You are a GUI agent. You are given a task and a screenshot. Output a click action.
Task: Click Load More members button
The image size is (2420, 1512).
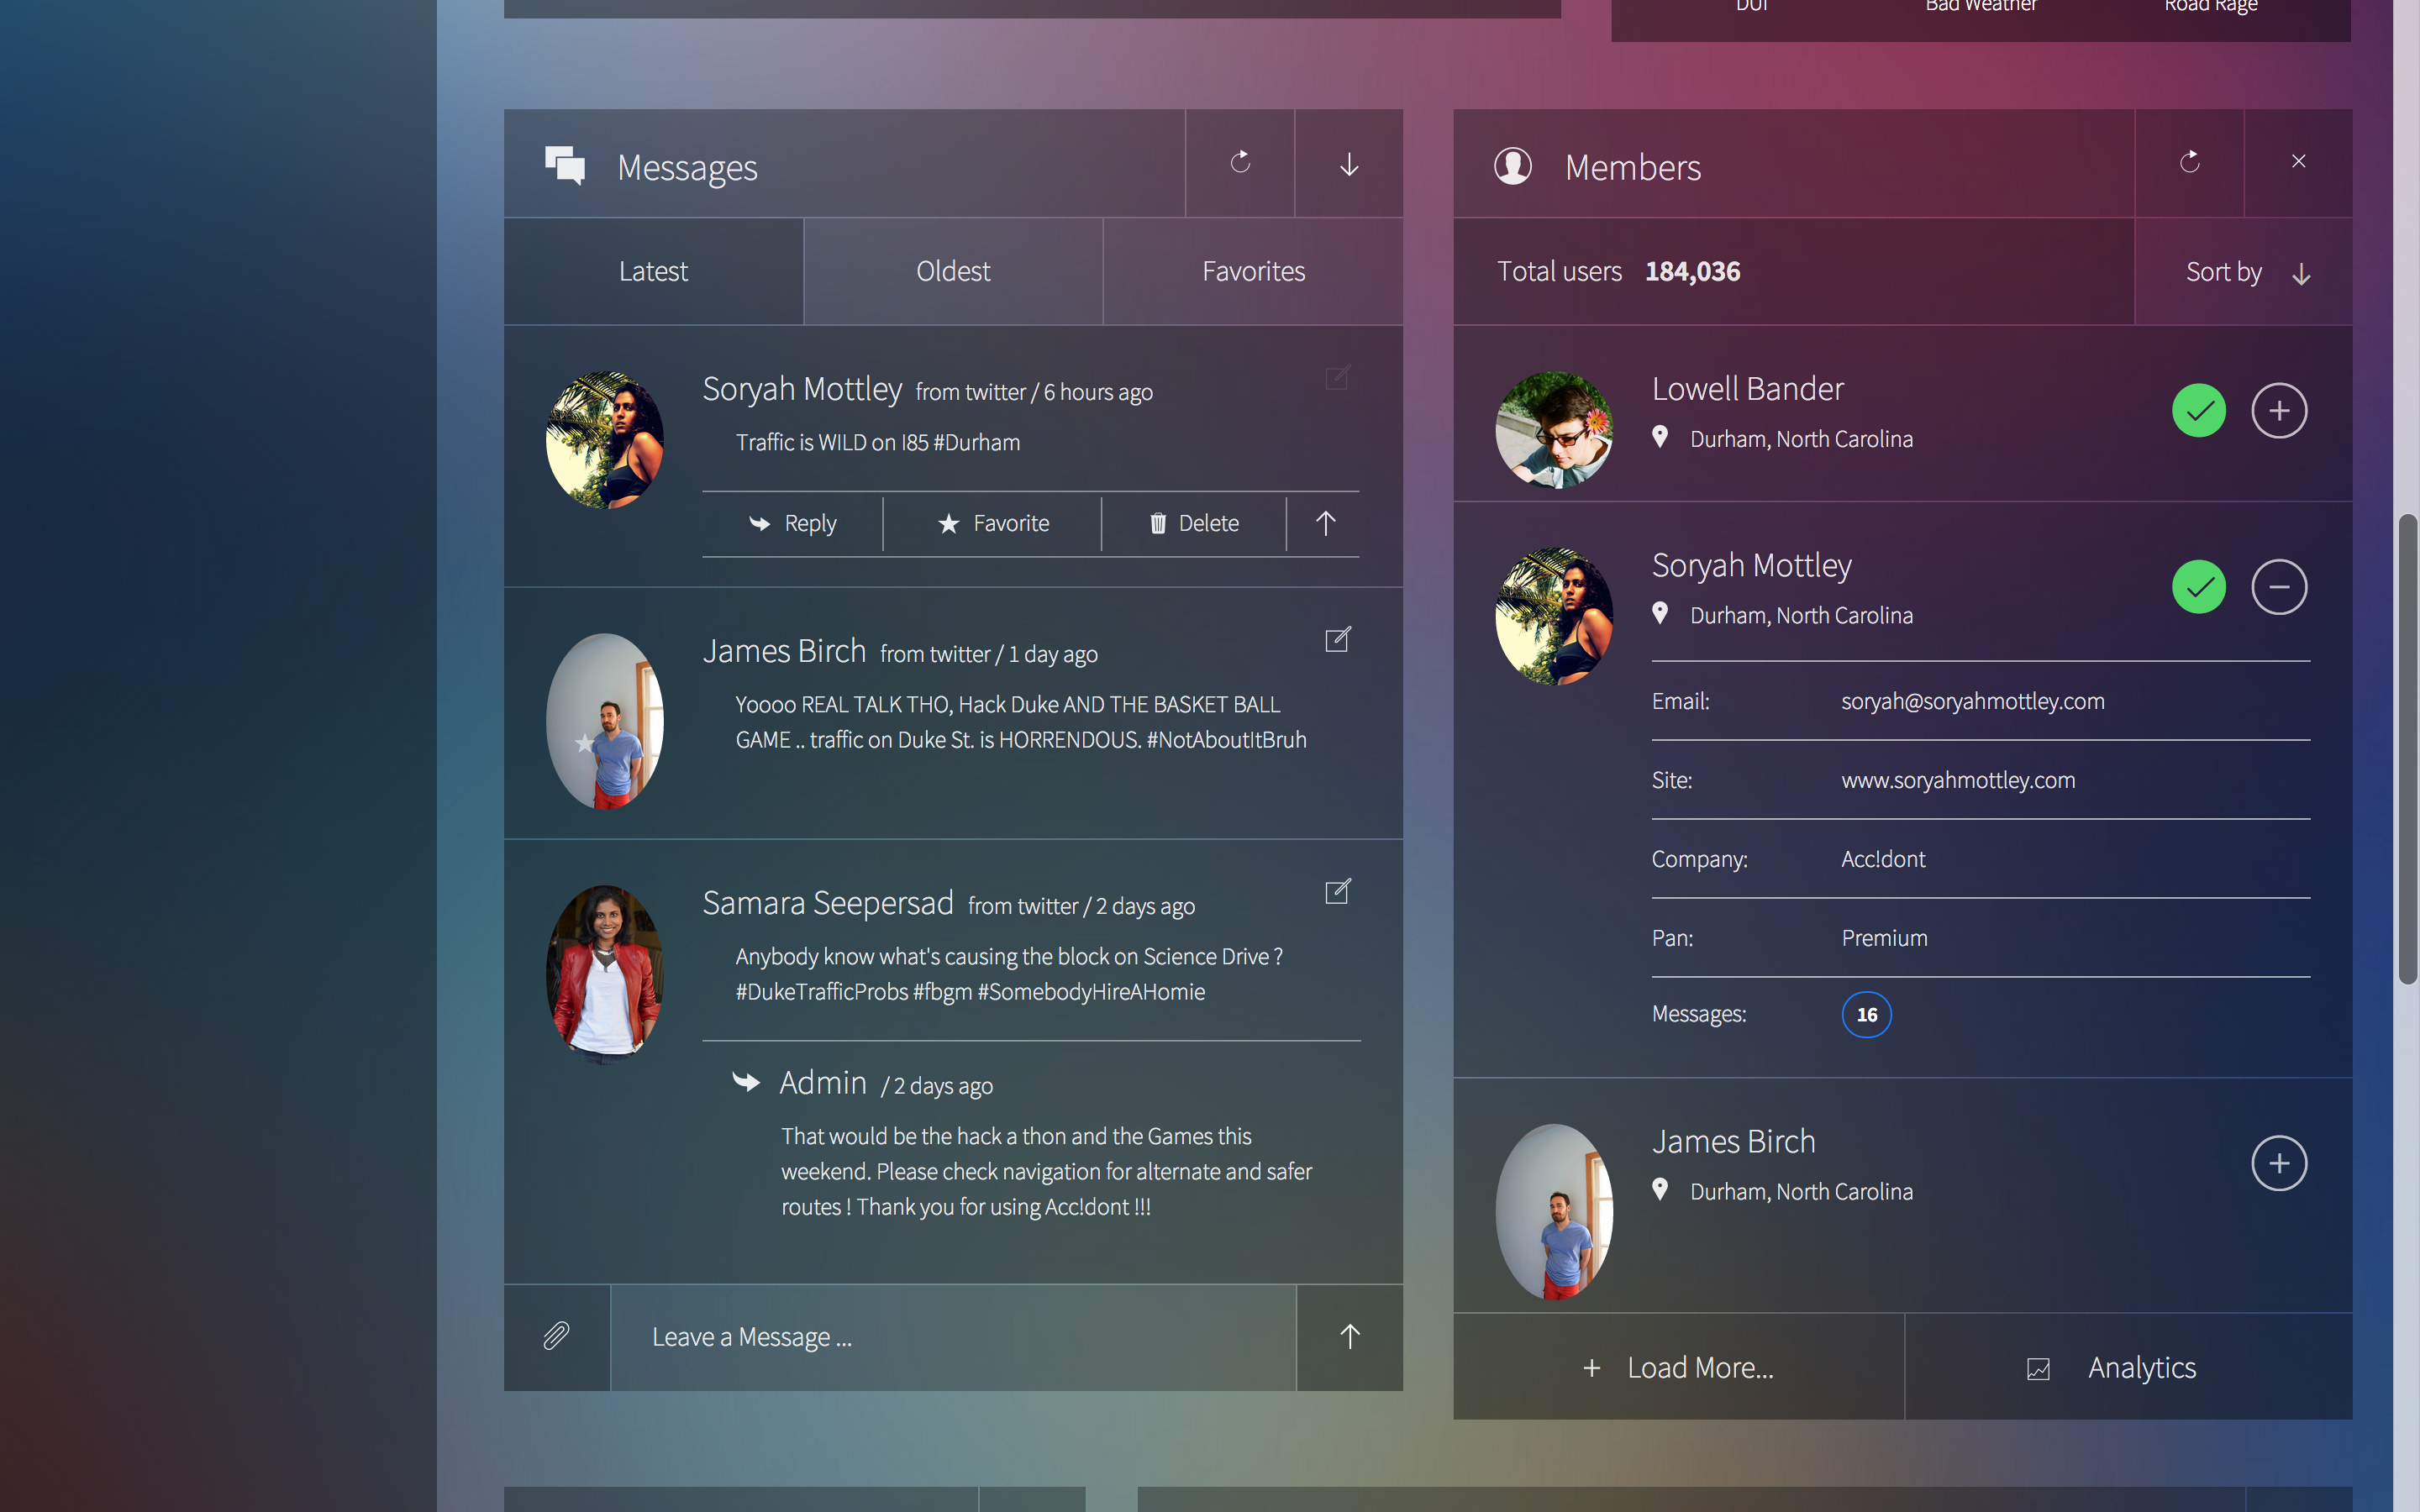coord(1678,1367)
